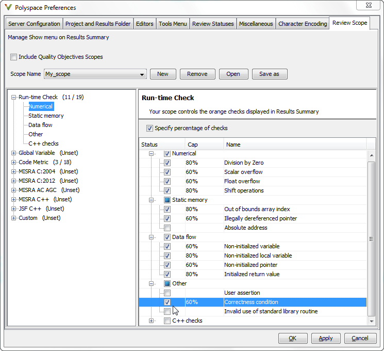This screenshot has height=351, width=384.
Task: Open the Editors tab
Action: pos(145,24)
